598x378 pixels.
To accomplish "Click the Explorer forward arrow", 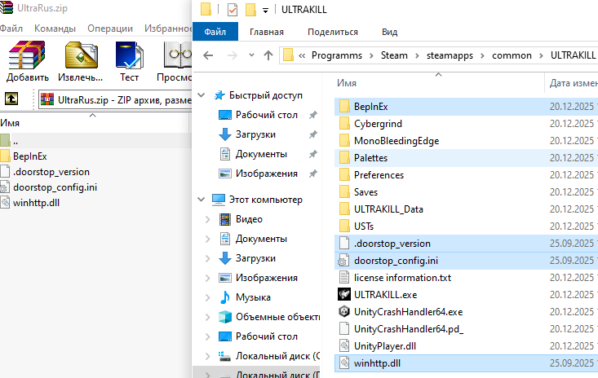I will (x=232, y=55).
